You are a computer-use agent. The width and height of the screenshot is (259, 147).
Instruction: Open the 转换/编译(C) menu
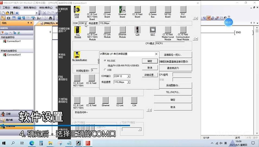(x=46, y=8)
